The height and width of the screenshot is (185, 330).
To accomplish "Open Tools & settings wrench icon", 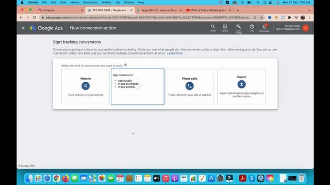I will [238, 28].
